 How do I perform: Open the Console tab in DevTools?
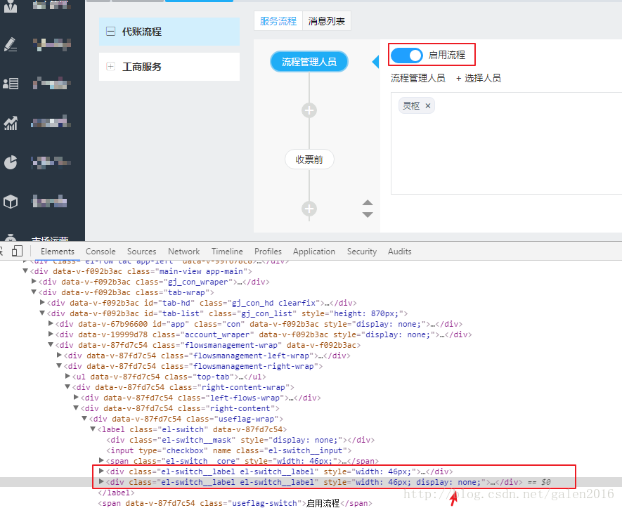[101, 251]
